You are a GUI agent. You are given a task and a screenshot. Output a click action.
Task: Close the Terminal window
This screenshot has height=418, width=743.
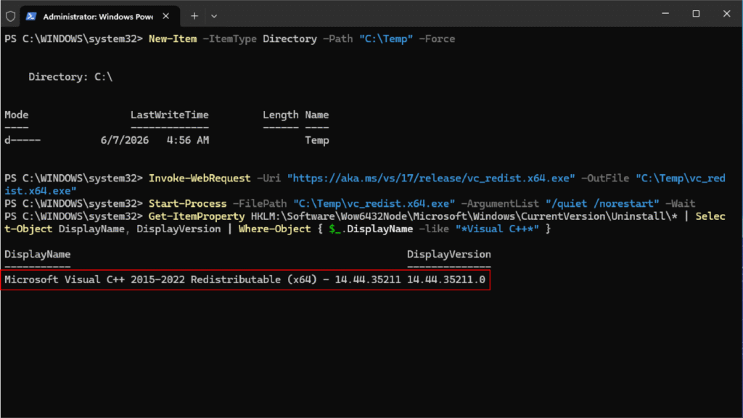[x=726, y=14]
